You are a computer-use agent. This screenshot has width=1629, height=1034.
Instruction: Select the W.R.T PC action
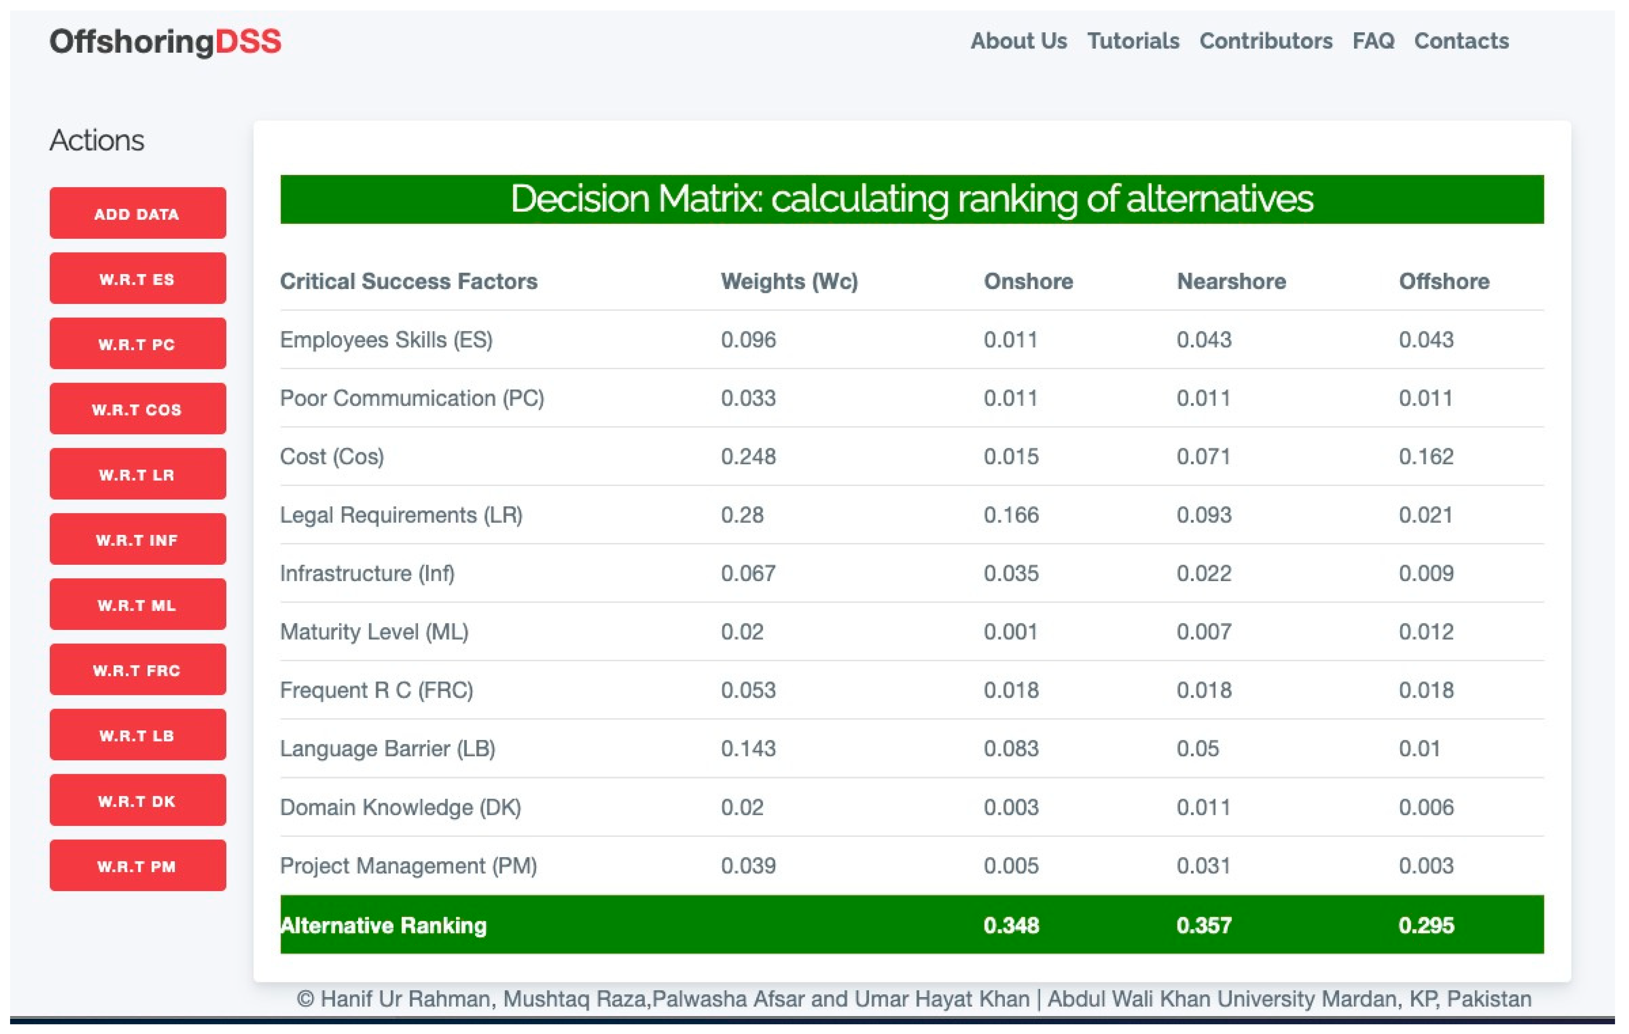tap(137, 344)
